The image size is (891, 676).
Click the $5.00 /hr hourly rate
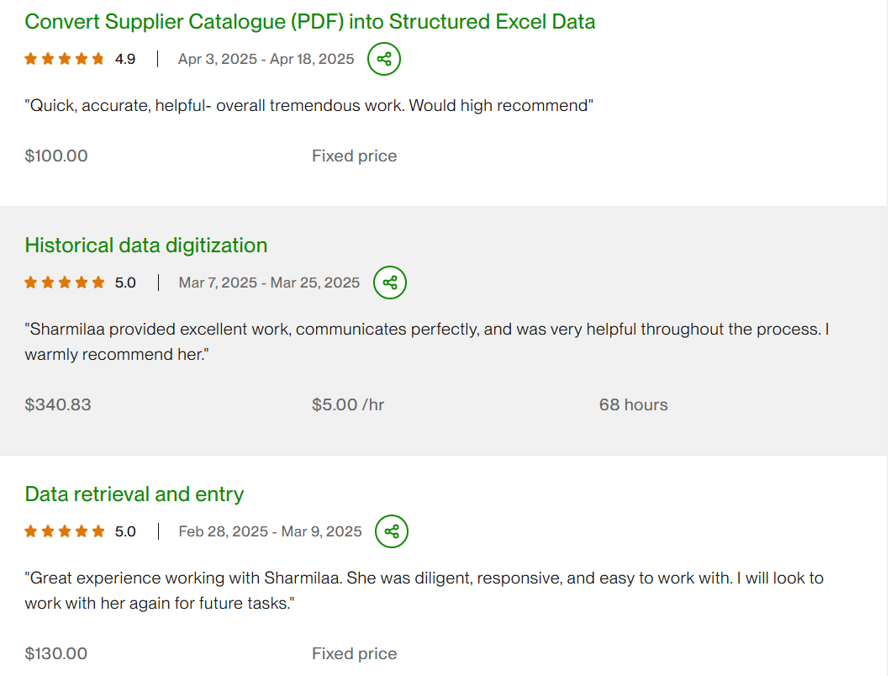348,404
